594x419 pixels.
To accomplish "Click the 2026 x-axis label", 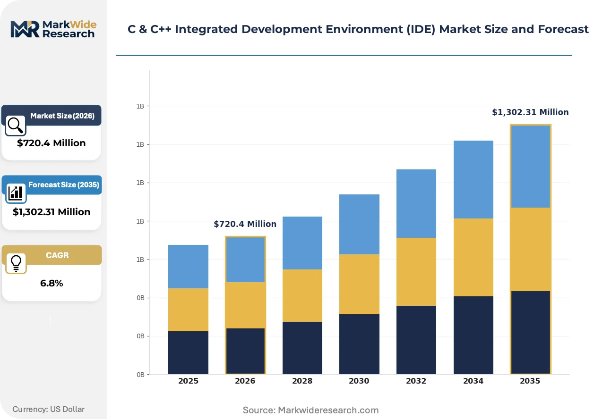I will click(245, 381).
